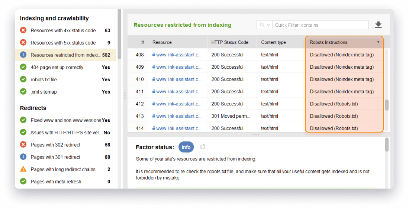The image size is (409, 209).
Task: Open resource link in row 410
Action: tap(179, 79)
